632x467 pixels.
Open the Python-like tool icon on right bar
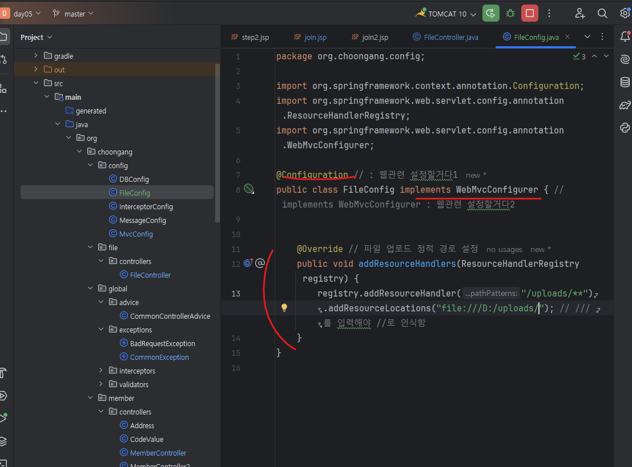tap(625, 128)
